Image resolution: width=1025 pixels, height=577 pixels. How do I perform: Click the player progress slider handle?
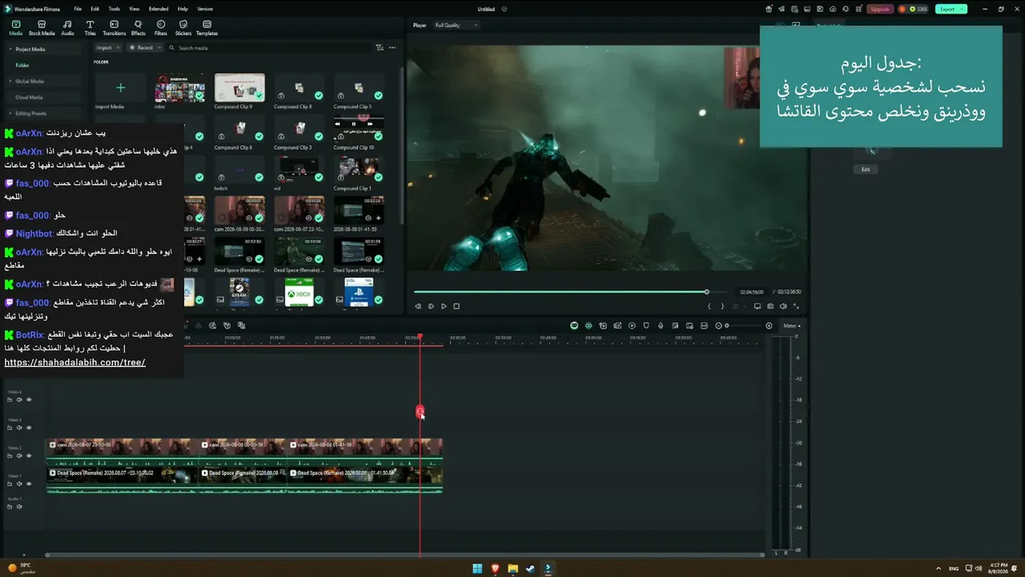click(x=706, y=292)
